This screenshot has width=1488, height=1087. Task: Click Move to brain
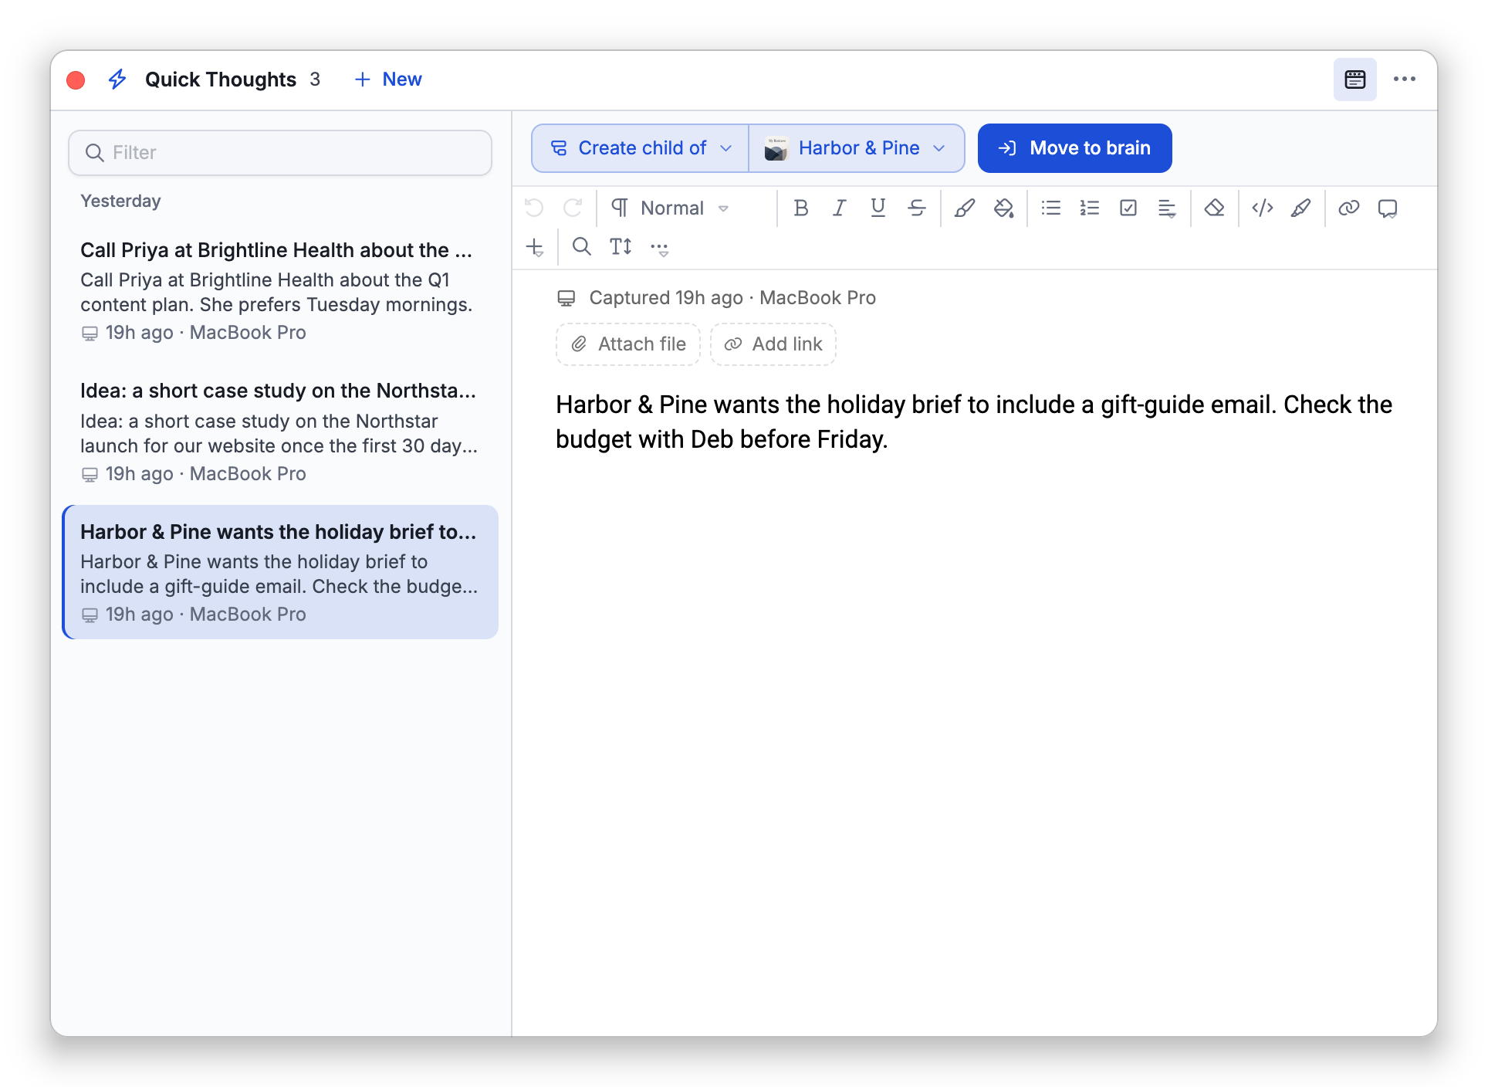[x=1074, y=148]
